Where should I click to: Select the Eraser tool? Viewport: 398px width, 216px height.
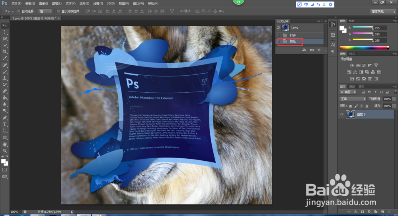point(4,91)
